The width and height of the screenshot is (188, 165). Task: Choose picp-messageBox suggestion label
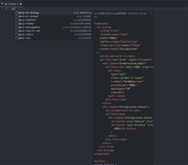[29, 27]
